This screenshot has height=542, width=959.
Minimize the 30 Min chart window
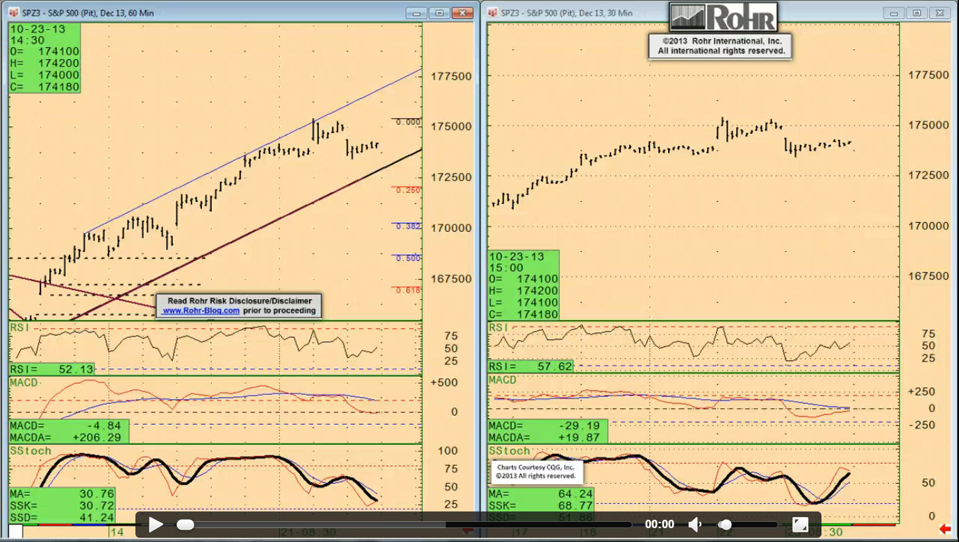[x=894, y=12]
